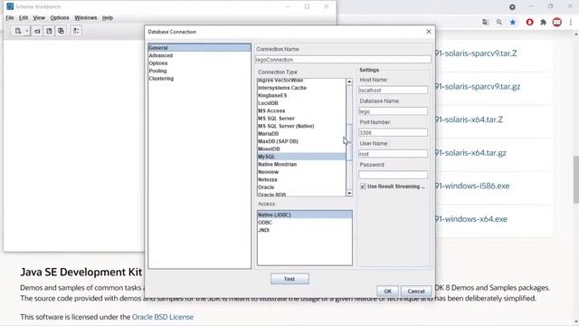Image resolution: width=579 pixels, height=326 pixels.
Task: Open the Help menu
Action: click(108, 18)
